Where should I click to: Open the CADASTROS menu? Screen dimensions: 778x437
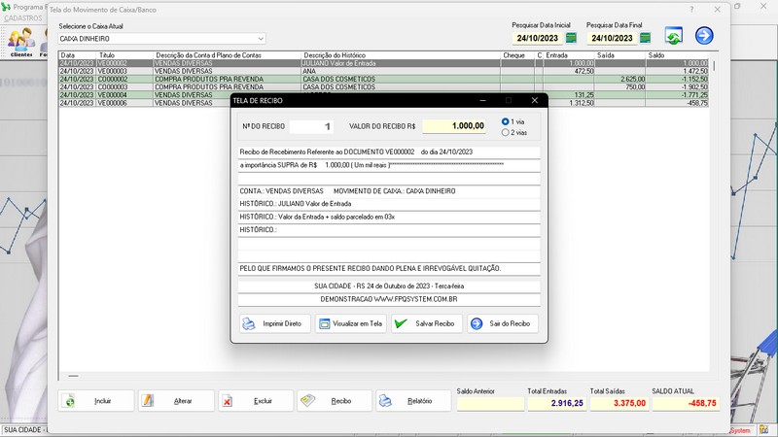pyautogui.click(x=23, y=18)
